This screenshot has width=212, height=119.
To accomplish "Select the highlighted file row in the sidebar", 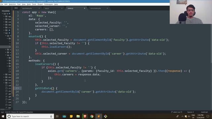I will click(x=6, y=47).
